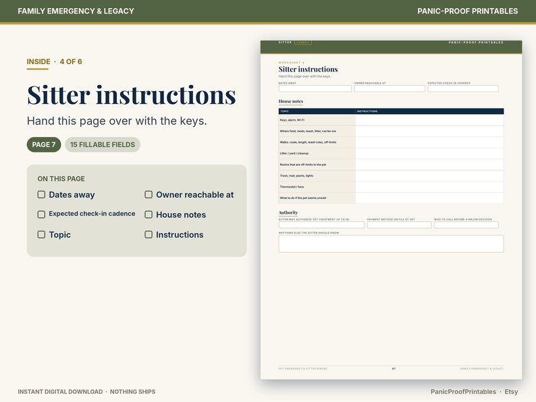536x402 pixels.
Task: Click the 'PanicProofPrintables · Etsy' footer text
Action: click(x=474, y=392)
